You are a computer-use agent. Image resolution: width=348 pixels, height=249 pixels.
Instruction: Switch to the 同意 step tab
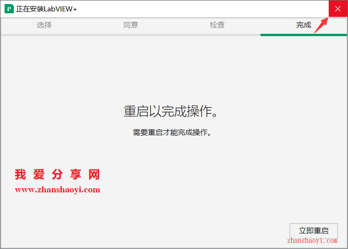[x=130, y=25]
